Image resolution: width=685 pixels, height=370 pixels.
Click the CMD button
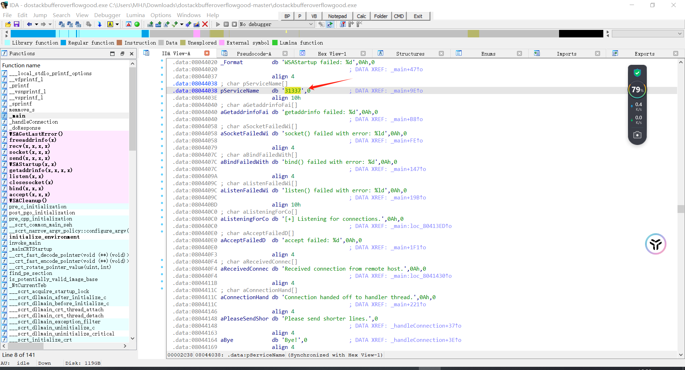pos(399,16)
